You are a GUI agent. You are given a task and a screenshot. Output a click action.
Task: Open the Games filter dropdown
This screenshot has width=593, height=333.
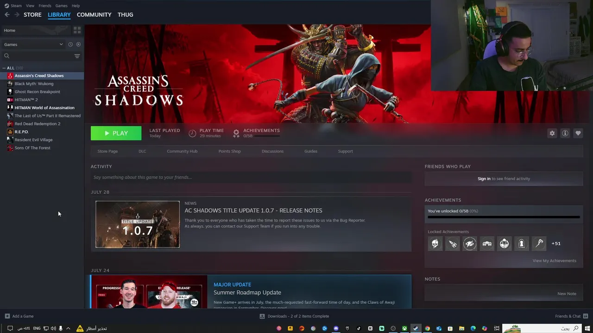[x=33, y=44]
